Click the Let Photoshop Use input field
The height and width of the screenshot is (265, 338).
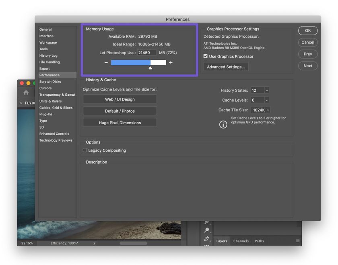[x=146, y=52]
